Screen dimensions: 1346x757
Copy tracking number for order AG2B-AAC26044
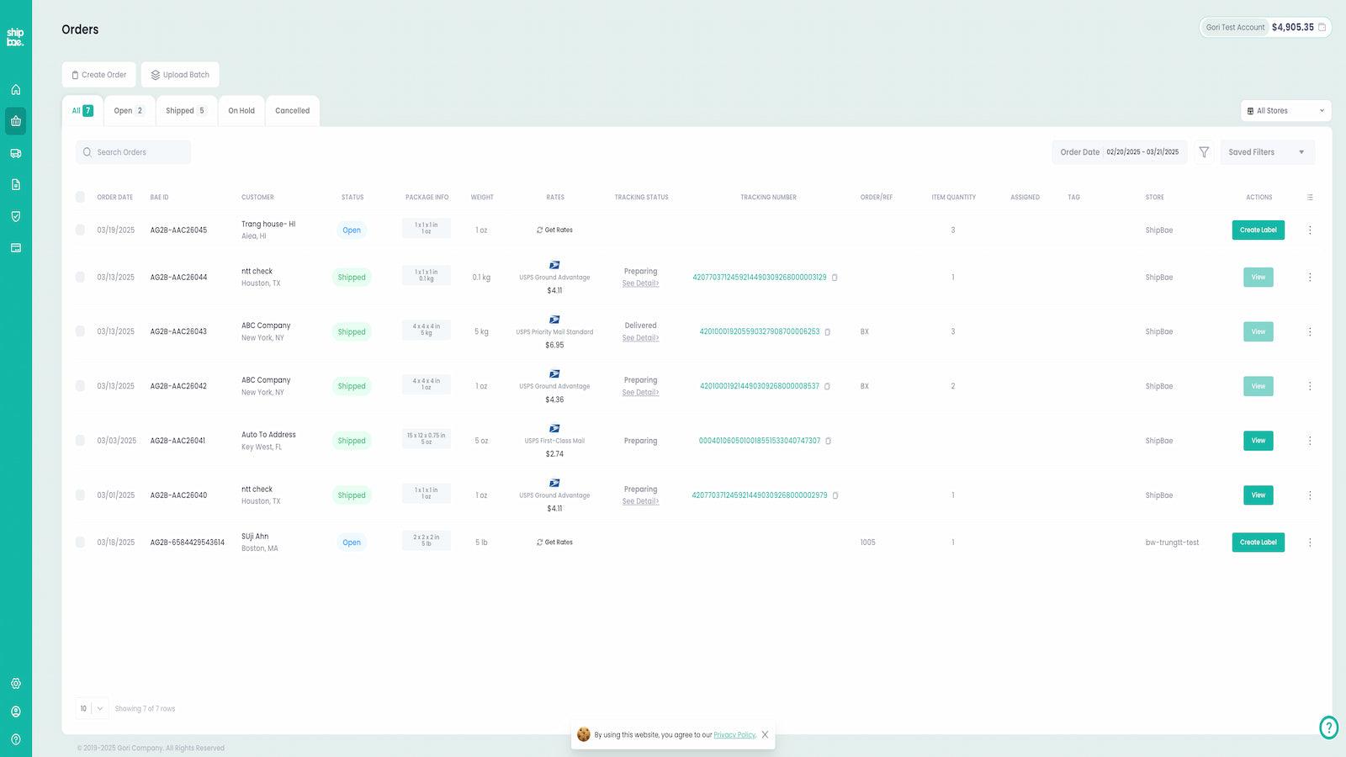click(835, 278)
